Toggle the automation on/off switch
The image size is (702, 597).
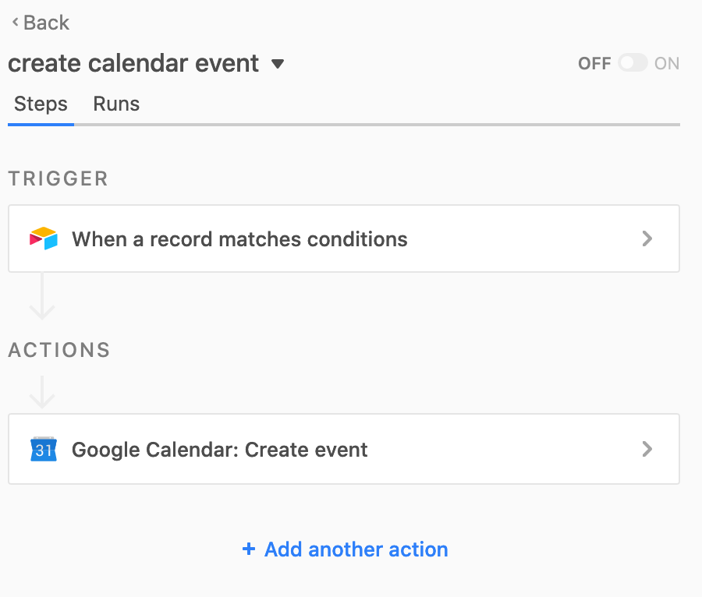pyautogui.click(x=633, y=63)
